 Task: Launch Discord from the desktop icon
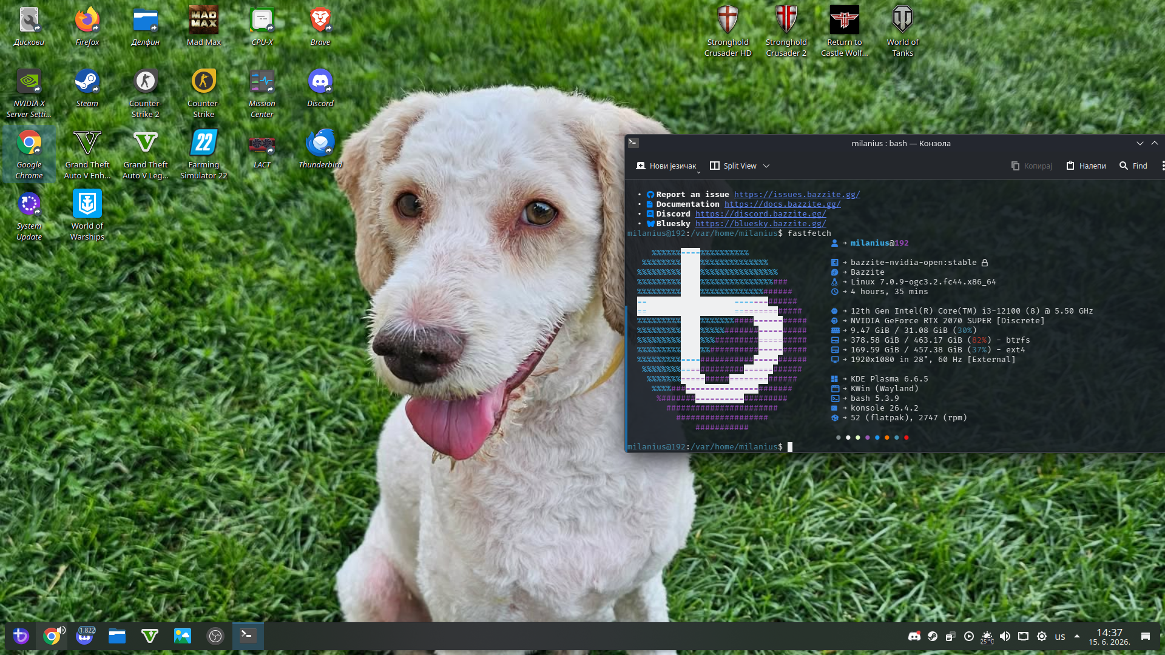(320, 88)
